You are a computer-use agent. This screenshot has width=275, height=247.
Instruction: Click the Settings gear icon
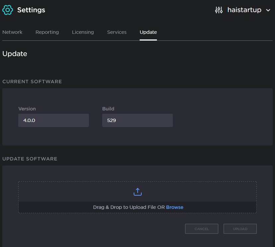point(8,10)
